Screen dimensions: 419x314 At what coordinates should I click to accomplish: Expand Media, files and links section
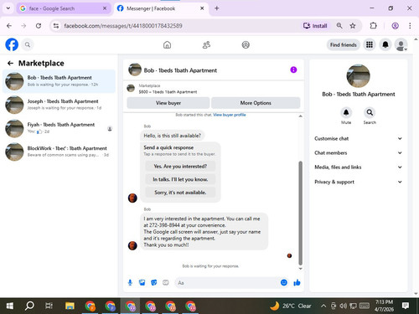359,167
